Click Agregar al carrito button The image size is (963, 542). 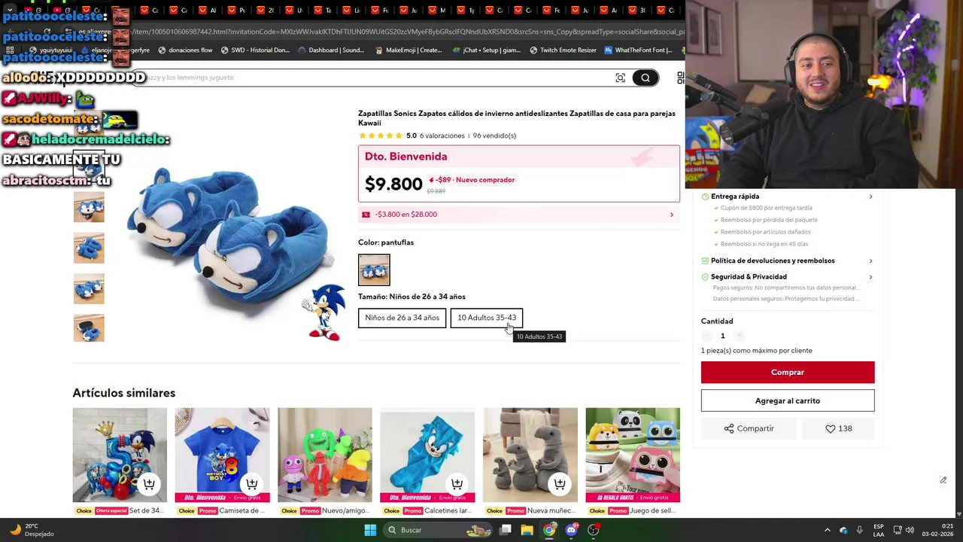788,400
